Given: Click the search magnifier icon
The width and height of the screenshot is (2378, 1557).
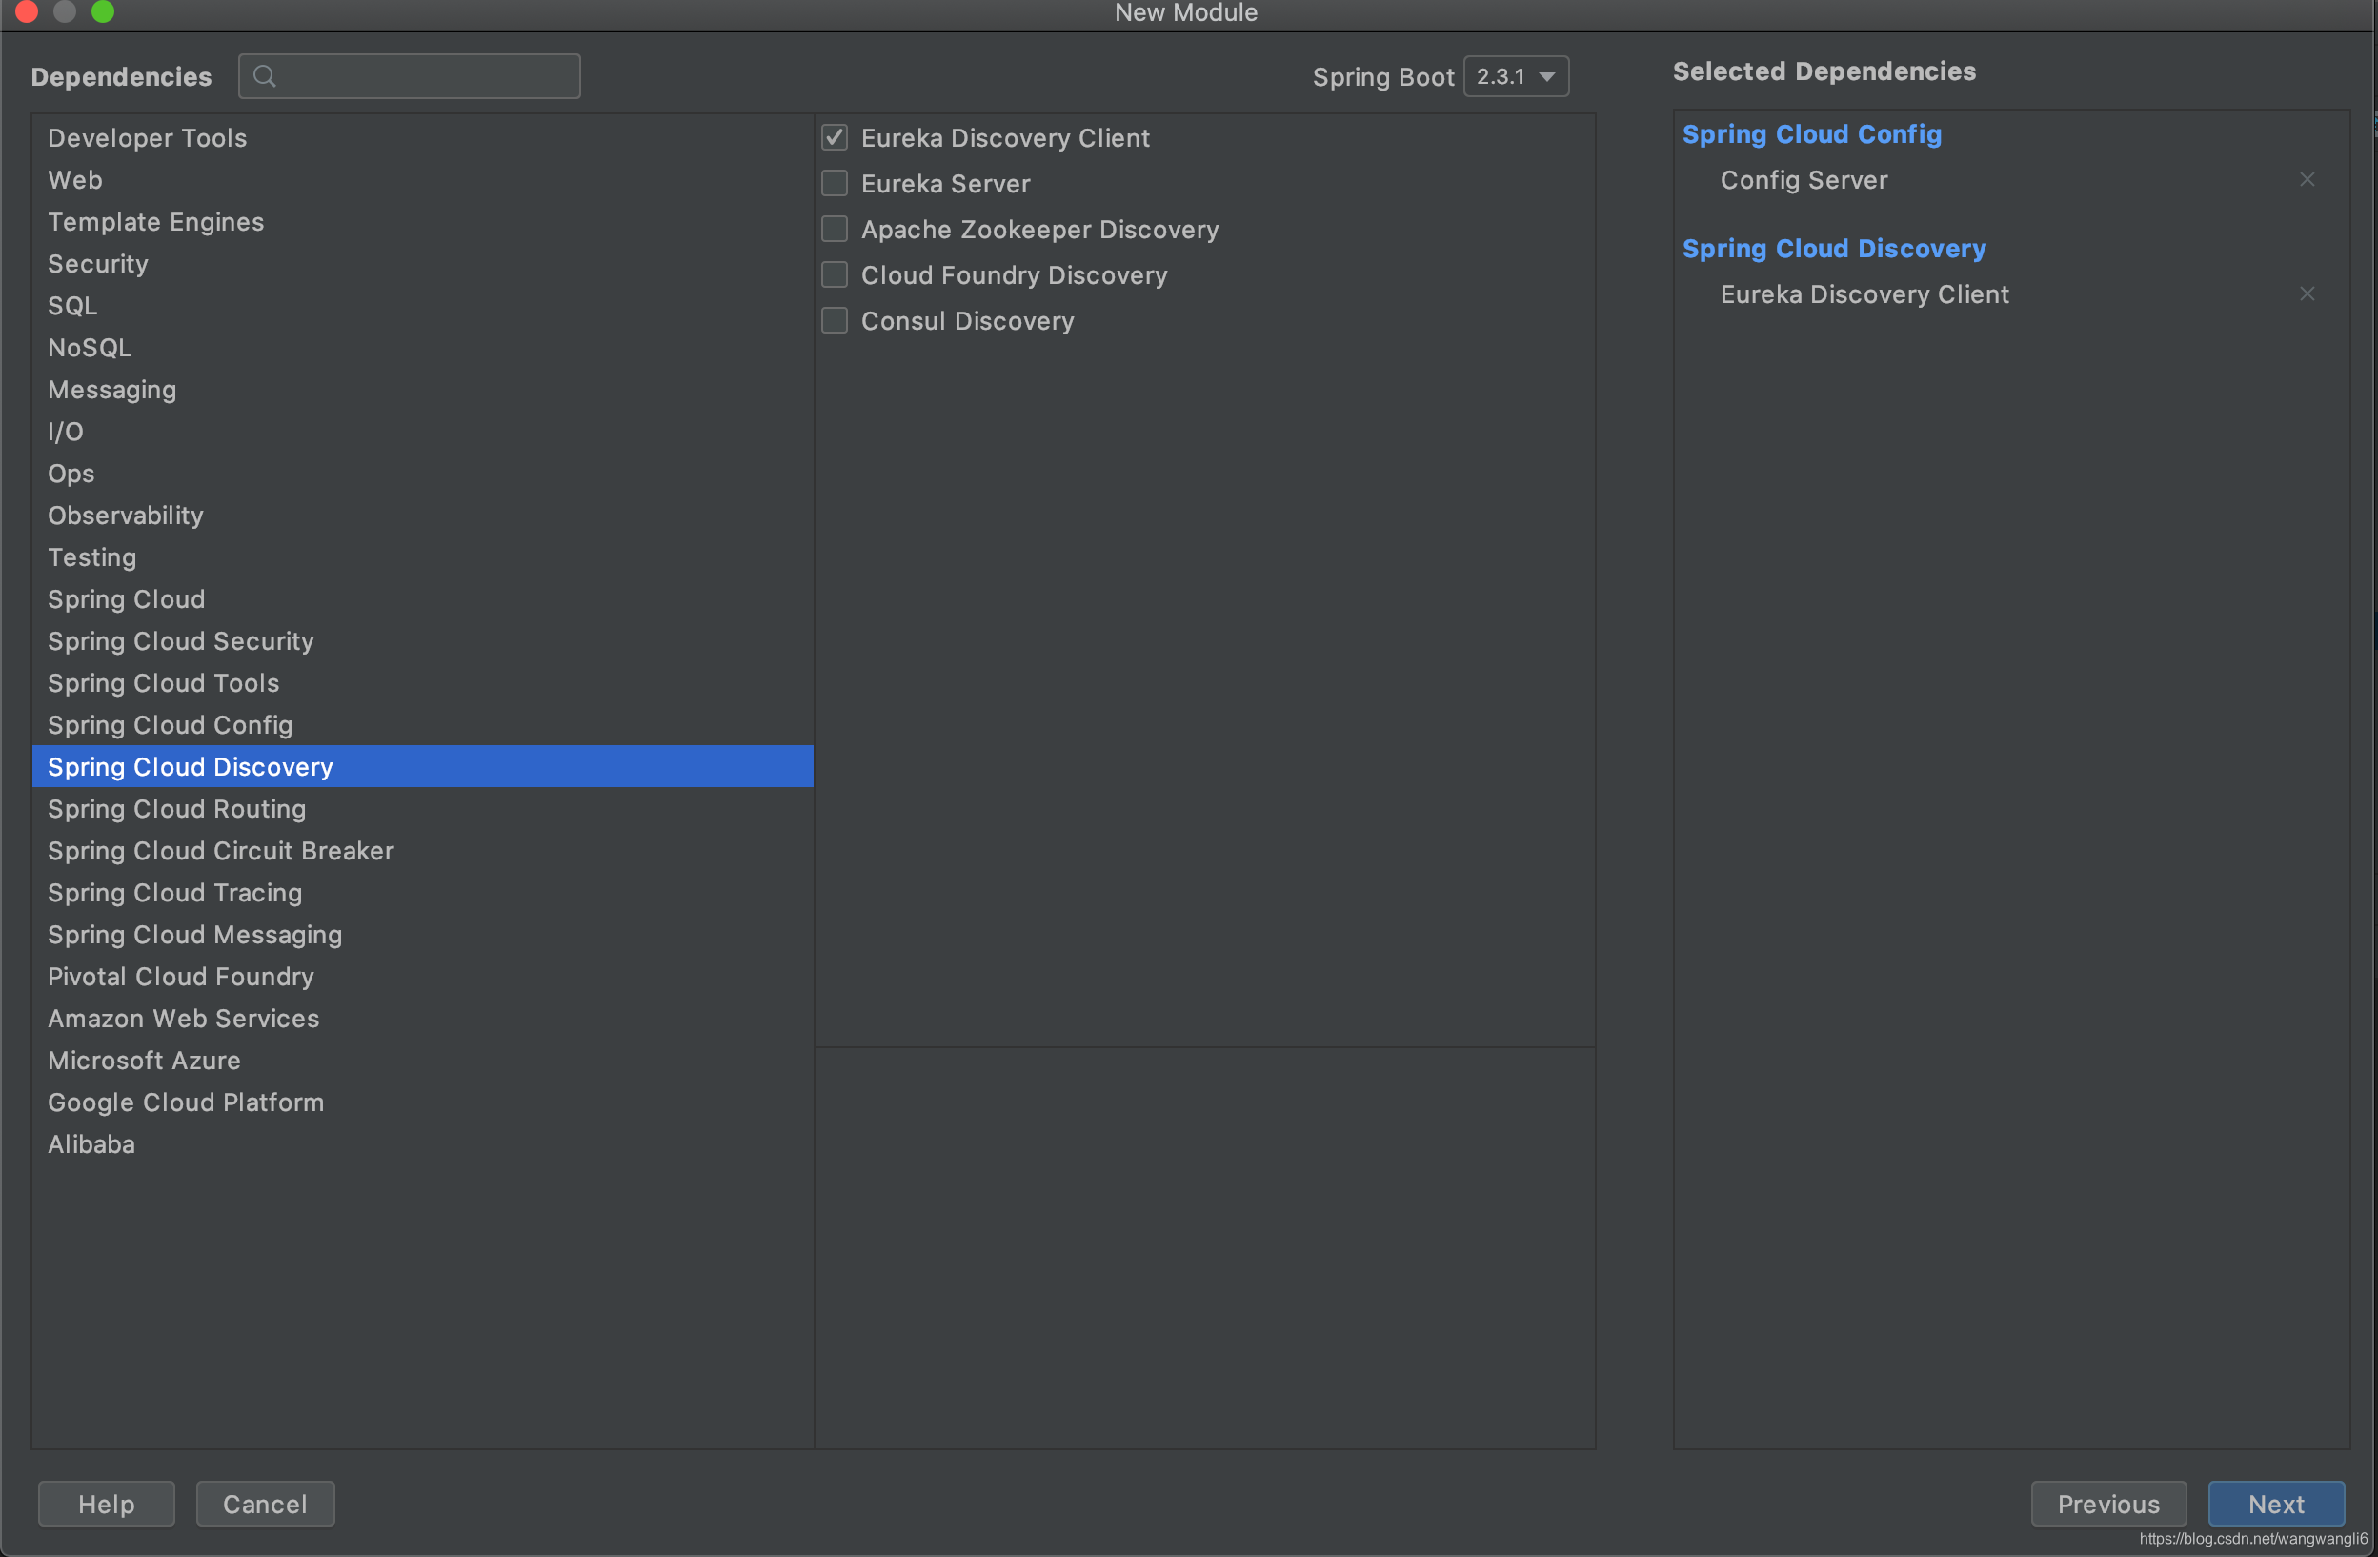Looking at the screenshot, I should 264,76.
